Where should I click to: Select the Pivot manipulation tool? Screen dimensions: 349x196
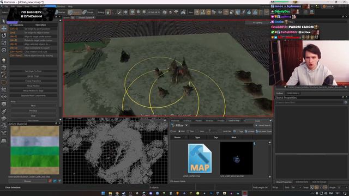pos(4,50)
